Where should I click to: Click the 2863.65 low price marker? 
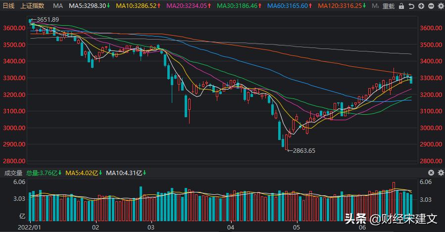[304, 150]
